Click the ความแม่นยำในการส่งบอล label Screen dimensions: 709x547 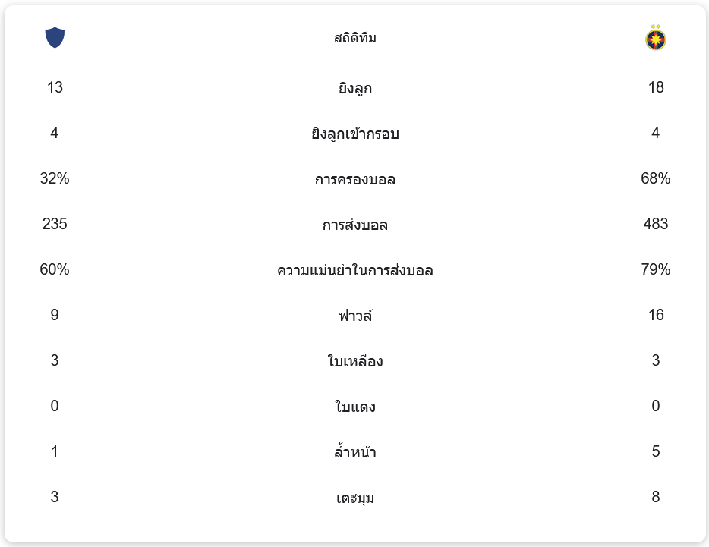click(355, 270)
